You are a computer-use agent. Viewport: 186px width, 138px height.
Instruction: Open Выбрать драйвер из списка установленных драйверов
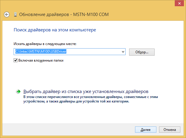tap(86, 92)
